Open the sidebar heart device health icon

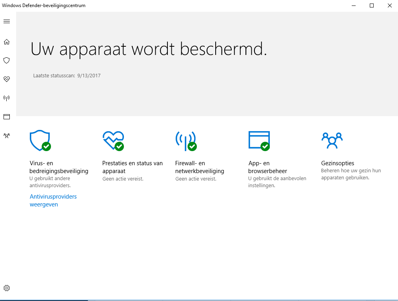point(7,79)
